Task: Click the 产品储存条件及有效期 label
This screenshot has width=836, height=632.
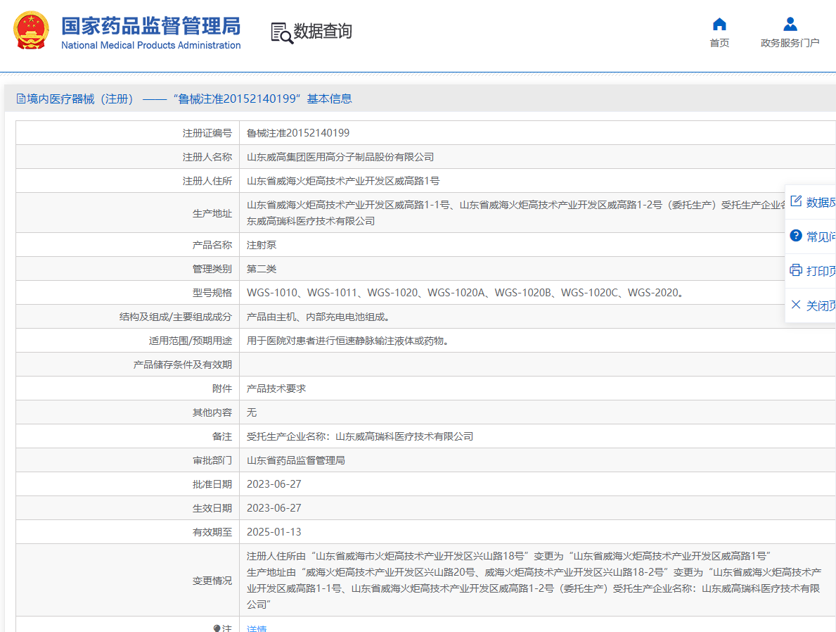Action: pyautogui.click(x=182, y=365)
